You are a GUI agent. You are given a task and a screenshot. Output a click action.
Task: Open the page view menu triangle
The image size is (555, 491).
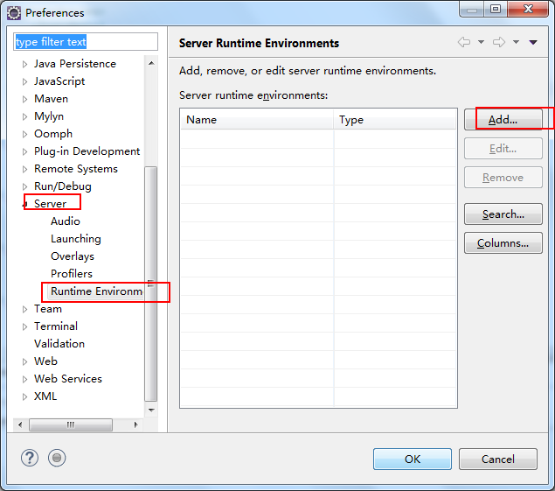[x=533, y=42]
